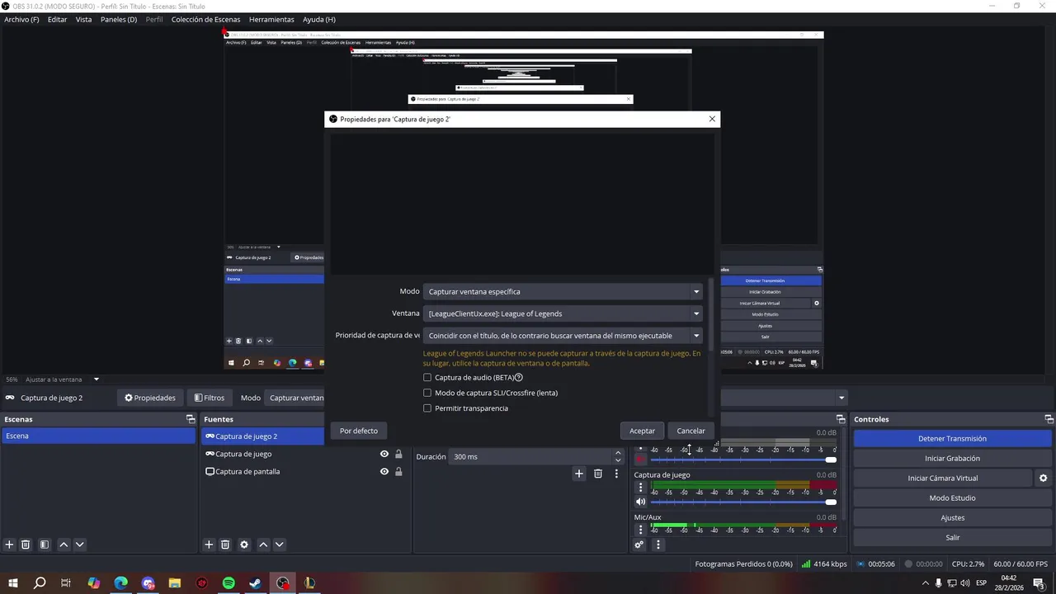Add a new source with the Fuentes plus icon
This screenshot has height=594, width=1056.
pyautogui.click(x=209, y=544)
